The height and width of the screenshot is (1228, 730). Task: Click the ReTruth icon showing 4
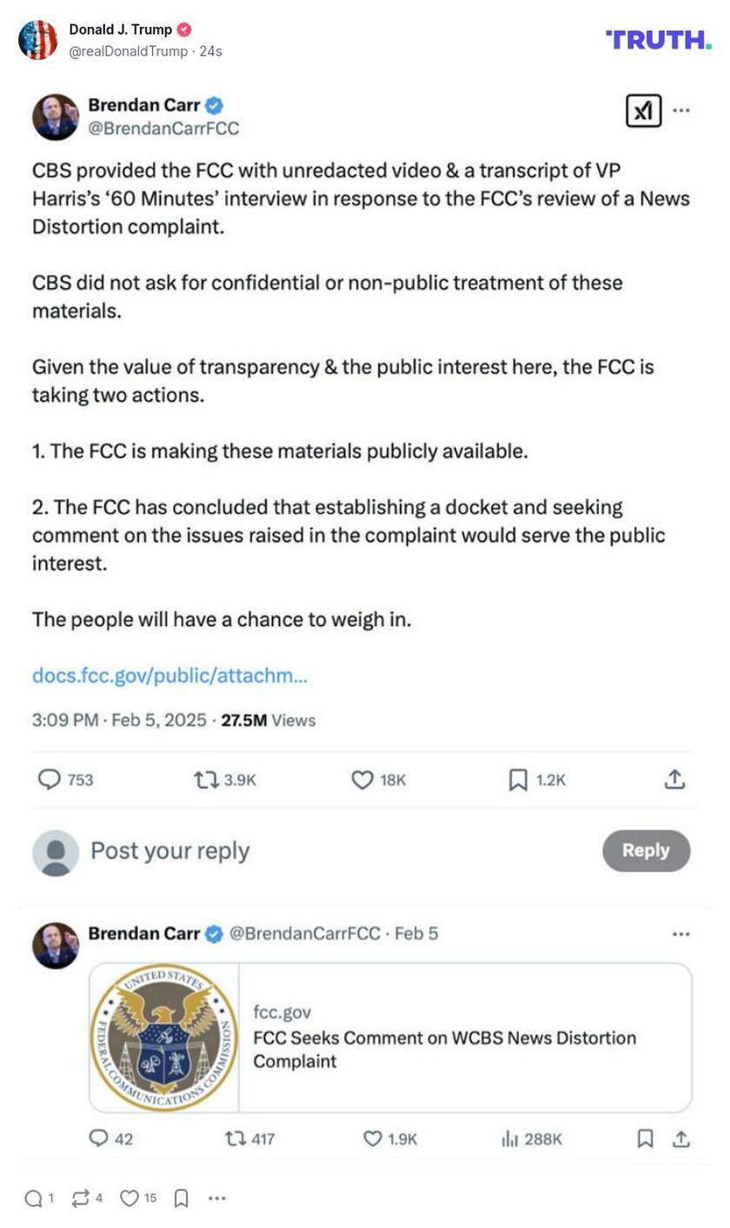80,1198
